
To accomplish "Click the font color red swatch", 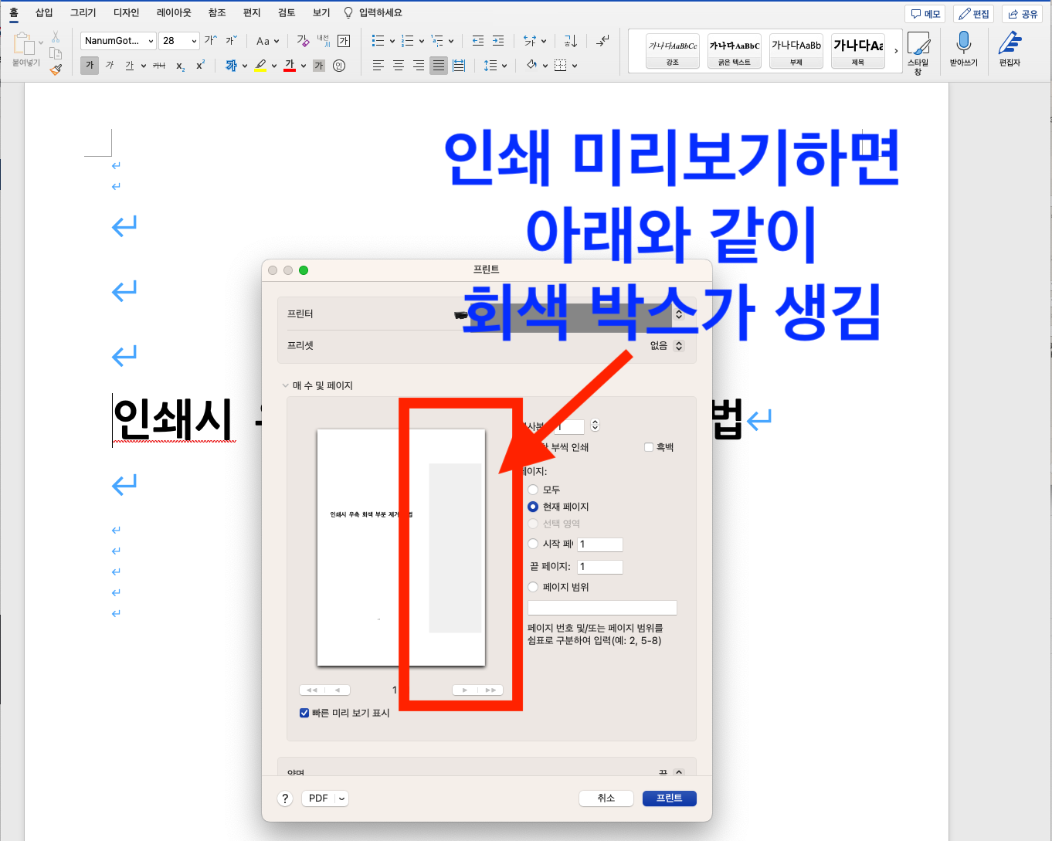I will click(289, 65).
